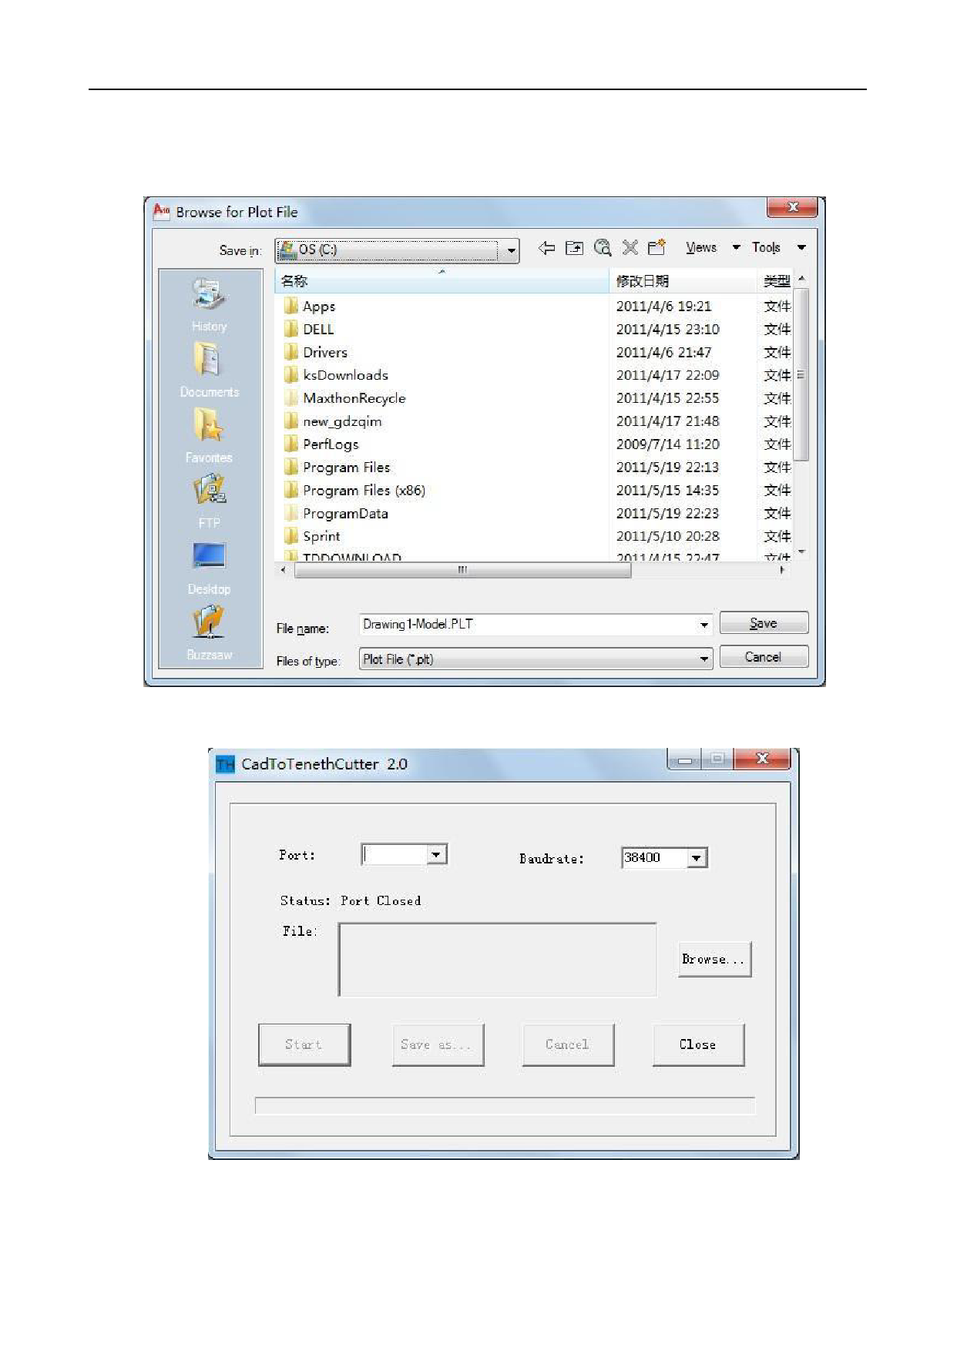Image resolution: width=957 pixels, height=1351 pixels.
Task: Open the Documents sidebar location
Action: (x=209, y=368)
